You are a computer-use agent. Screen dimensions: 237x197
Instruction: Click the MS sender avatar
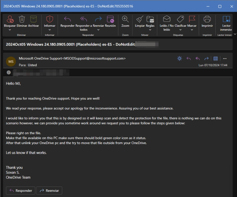coord(11,62)
